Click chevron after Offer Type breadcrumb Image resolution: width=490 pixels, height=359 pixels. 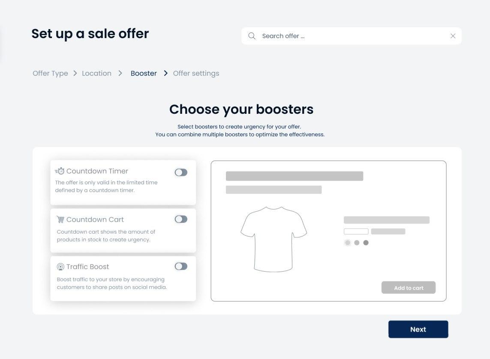(75, 73)
